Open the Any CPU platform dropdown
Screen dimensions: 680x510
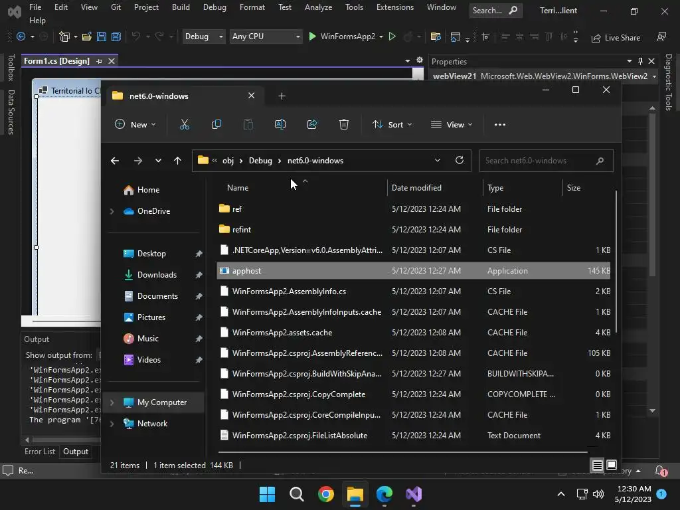pyautogui.click(x=266, y=37)
